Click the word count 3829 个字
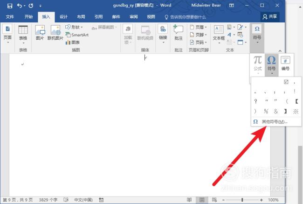The height and width of the screenshot is (204, 303). pos(48,200)
